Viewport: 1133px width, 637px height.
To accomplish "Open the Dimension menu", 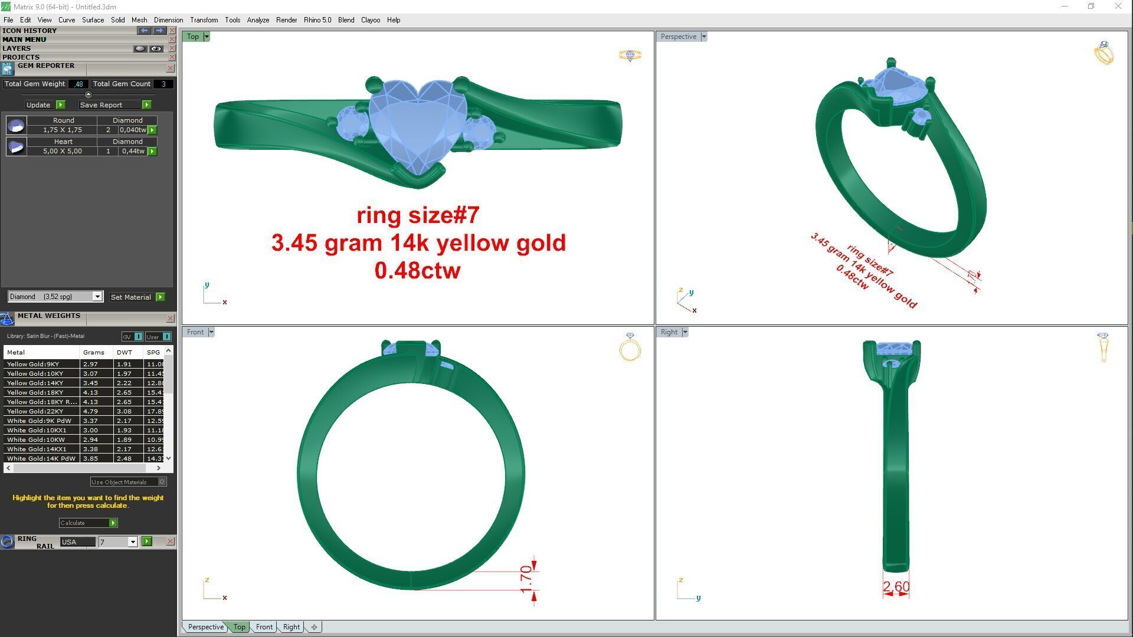I will point(168,20).
